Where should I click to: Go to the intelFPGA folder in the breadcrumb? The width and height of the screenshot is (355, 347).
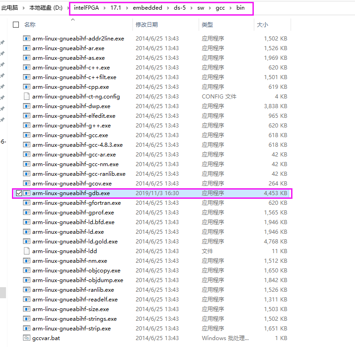tap(86, 8)
